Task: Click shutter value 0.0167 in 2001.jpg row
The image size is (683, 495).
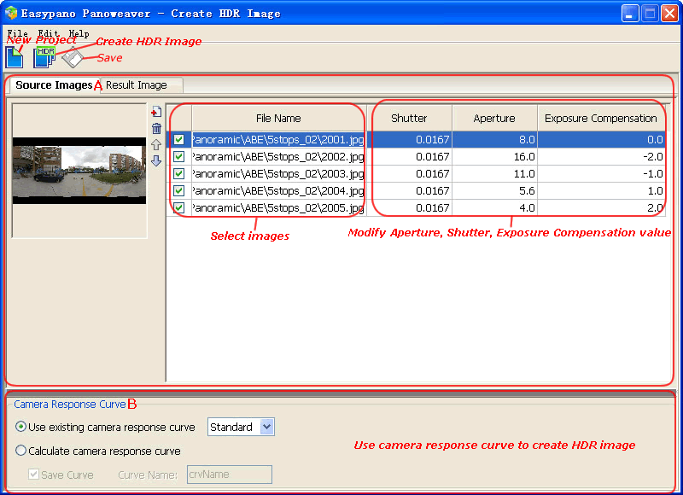Action: 409,139
